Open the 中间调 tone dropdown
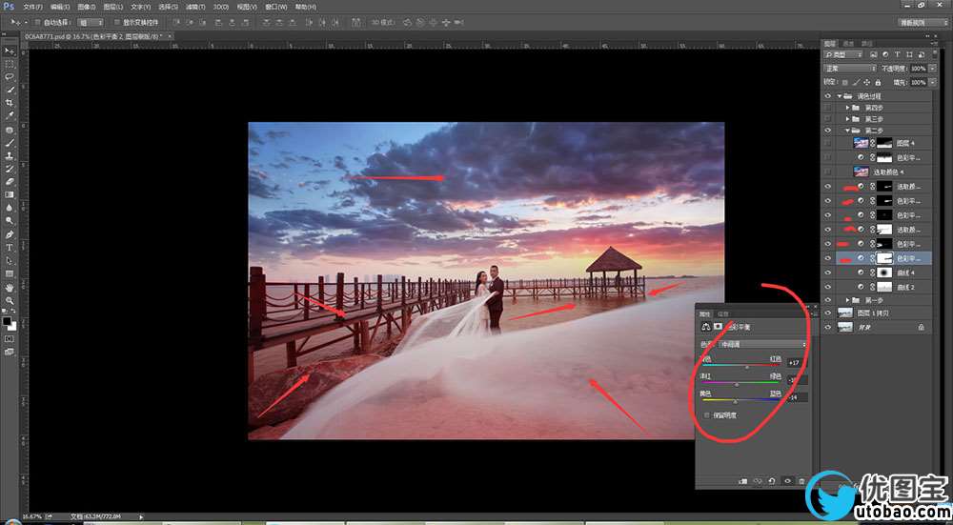 click(x=762, y=345)
